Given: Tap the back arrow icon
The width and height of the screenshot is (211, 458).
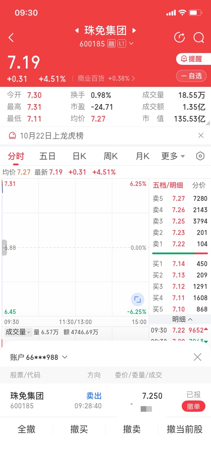Looking at the screenshot, I should click(x=11, y=38).
